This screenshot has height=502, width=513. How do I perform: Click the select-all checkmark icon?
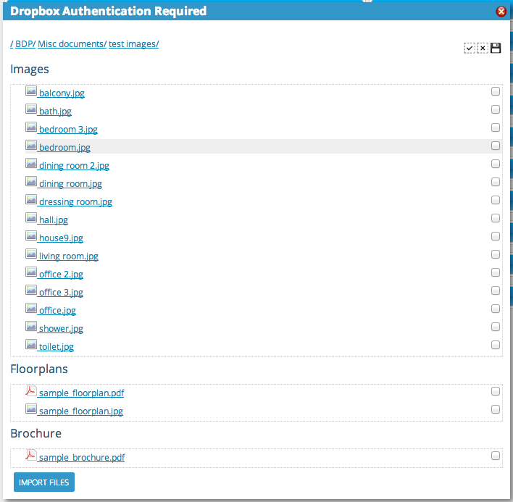click(470, 48)
